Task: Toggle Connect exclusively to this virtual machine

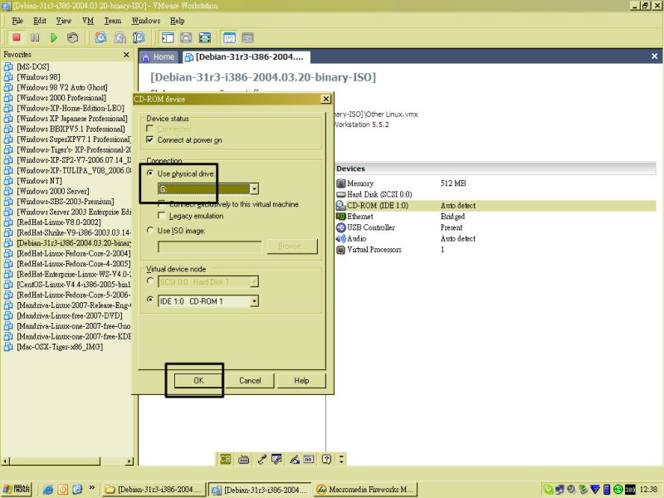Action: click(x=161, y=203)
